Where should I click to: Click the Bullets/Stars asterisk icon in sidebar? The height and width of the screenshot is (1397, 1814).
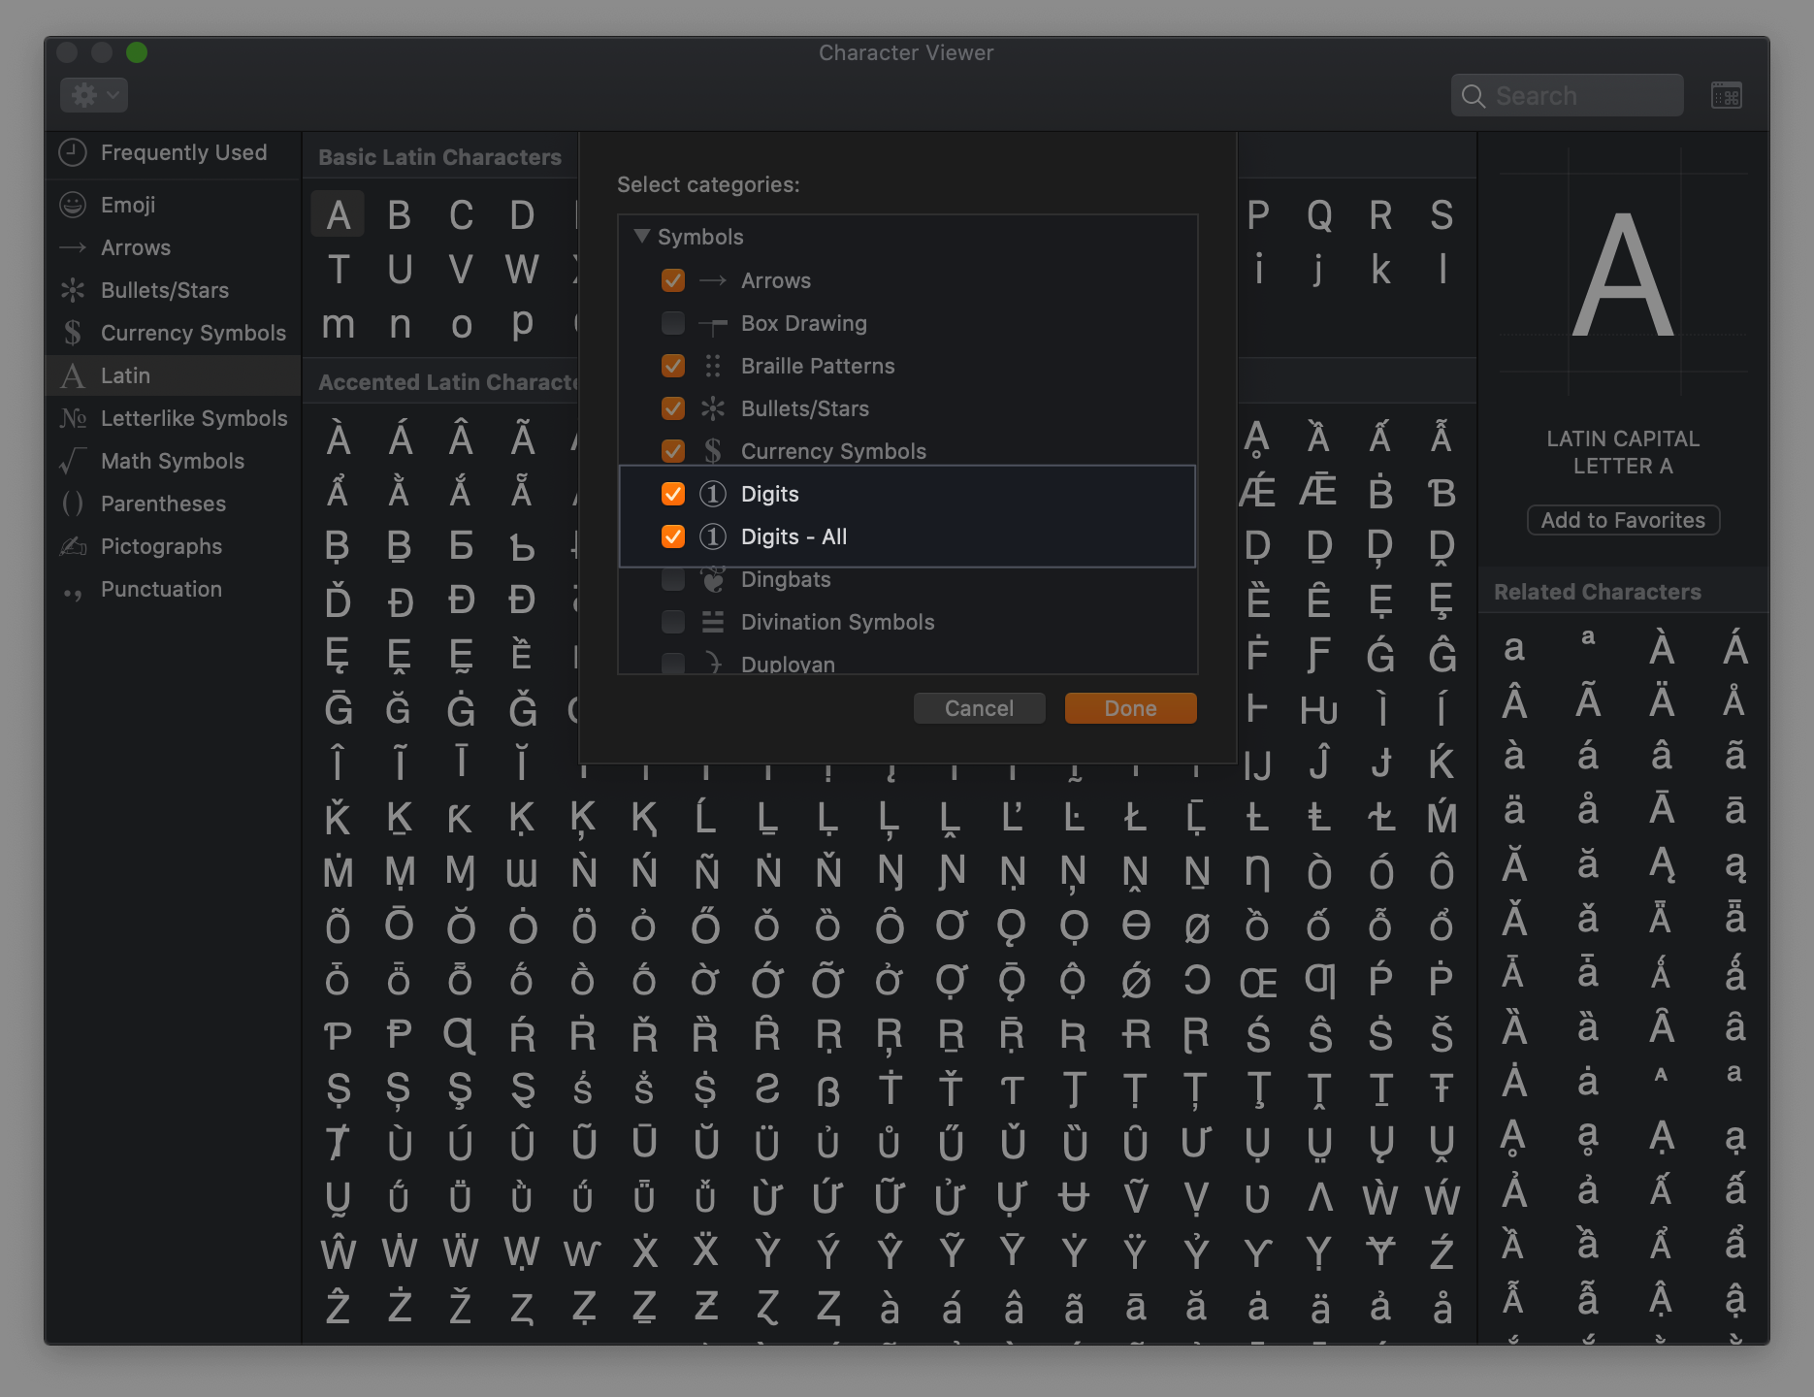[73, 290]
